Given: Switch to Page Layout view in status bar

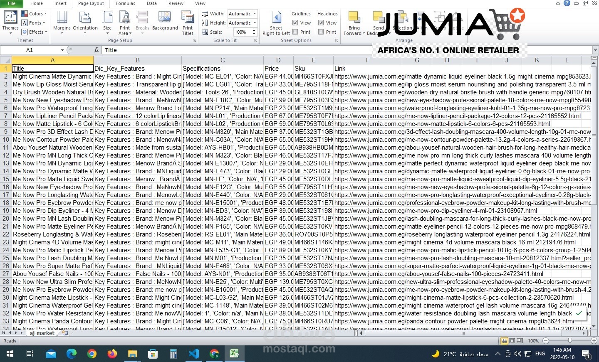Looking at the screenshot, I should click(x=512, y=341).
